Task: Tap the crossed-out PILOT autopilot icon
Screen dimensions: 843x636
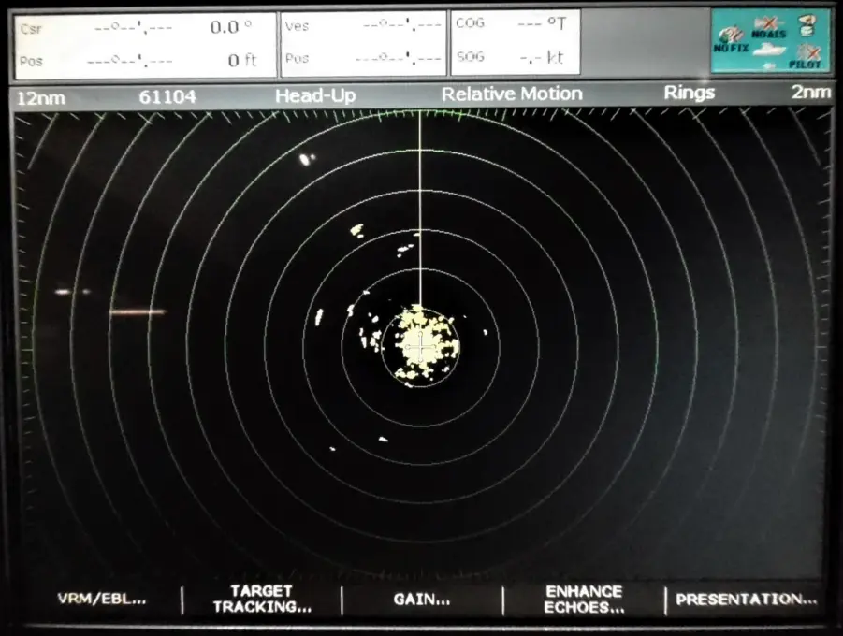Action: 806,57
